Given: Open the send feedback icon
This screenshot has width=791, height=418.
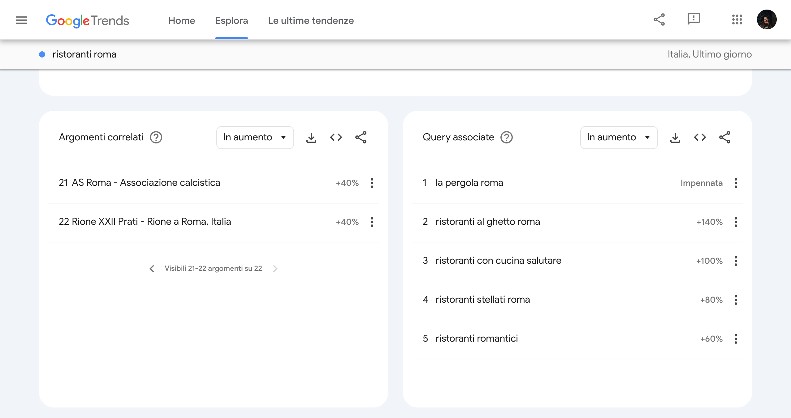Looking at the screenshot, I should [x=694, y=20].
